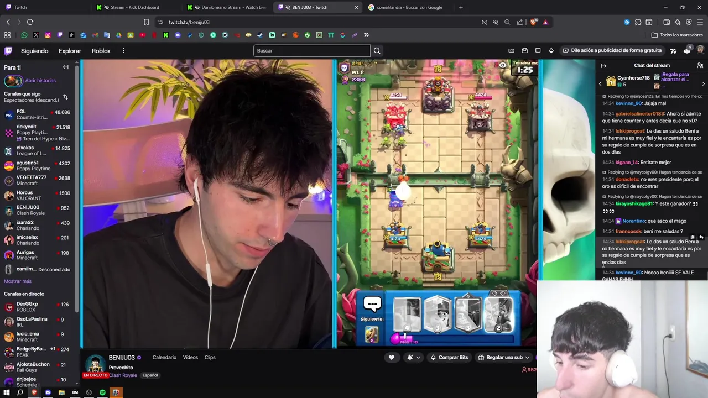Screen dimensions: 708x398
Task: Reload the current page
Action: click(30, 22)
